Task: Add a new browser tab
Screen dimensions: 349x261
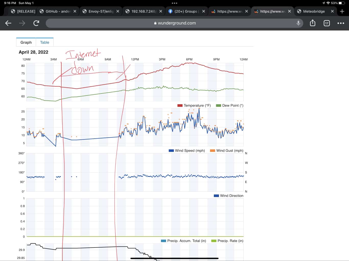Action: click(342, 11)
